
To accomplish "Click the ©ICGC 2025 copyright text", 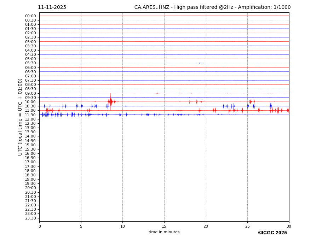I will (x=272, y=233).
